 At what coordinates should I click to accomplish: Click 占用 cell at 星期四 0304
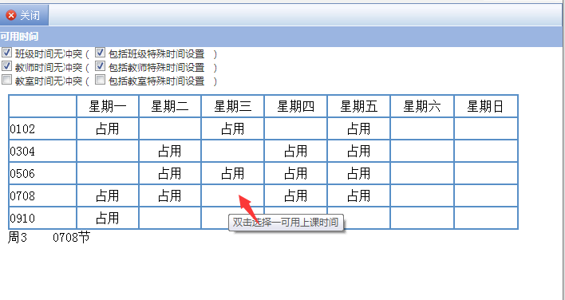(295, 151)
